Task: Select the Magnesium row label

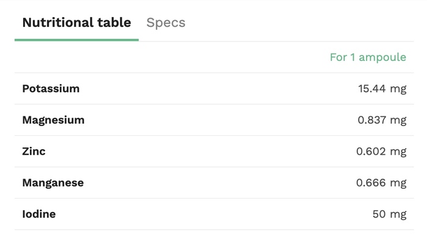Action: click(53, 120)
